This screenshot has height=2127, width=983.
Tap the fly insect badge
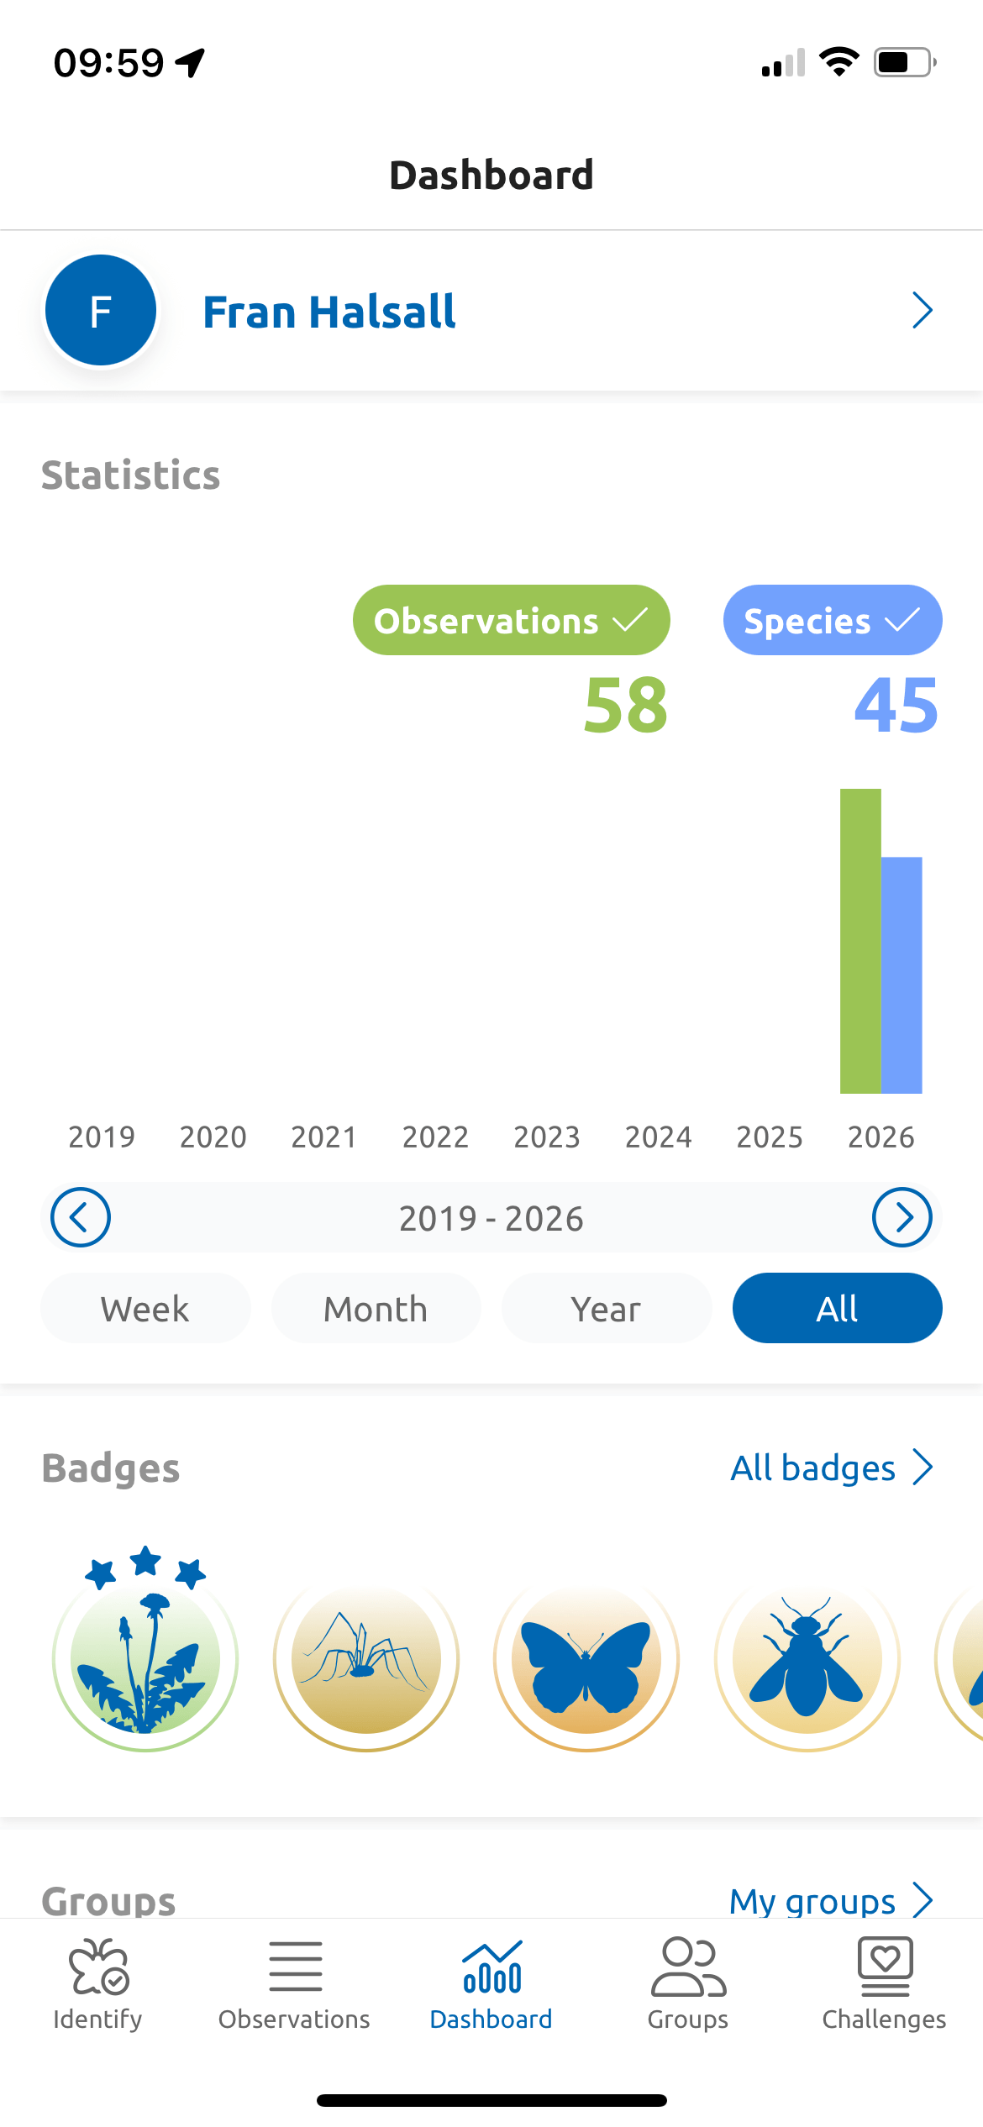click(807, 1659)
